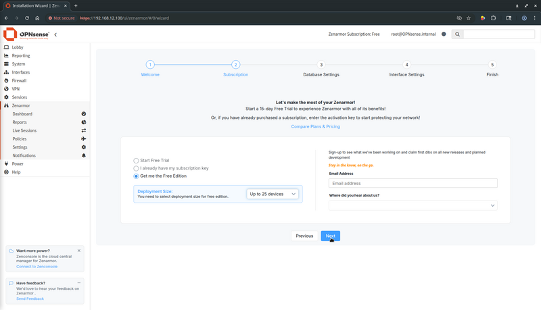Open Zenarmor Policies
The image size is (541, 310).
click(20, 139)
